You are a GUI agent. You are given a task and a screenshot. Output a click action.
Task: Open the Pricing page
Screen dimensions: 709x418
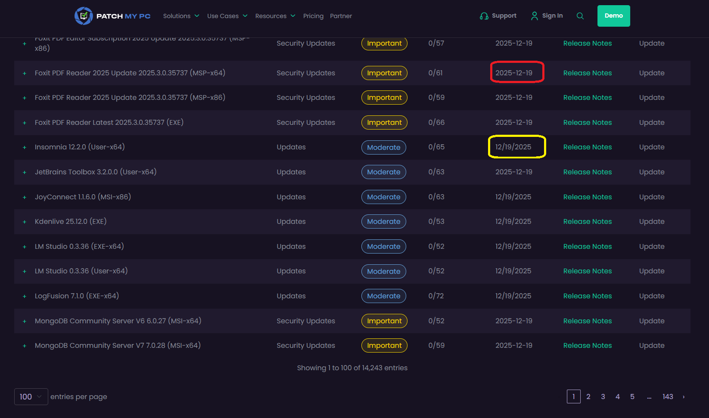click(x=313, y=16)
